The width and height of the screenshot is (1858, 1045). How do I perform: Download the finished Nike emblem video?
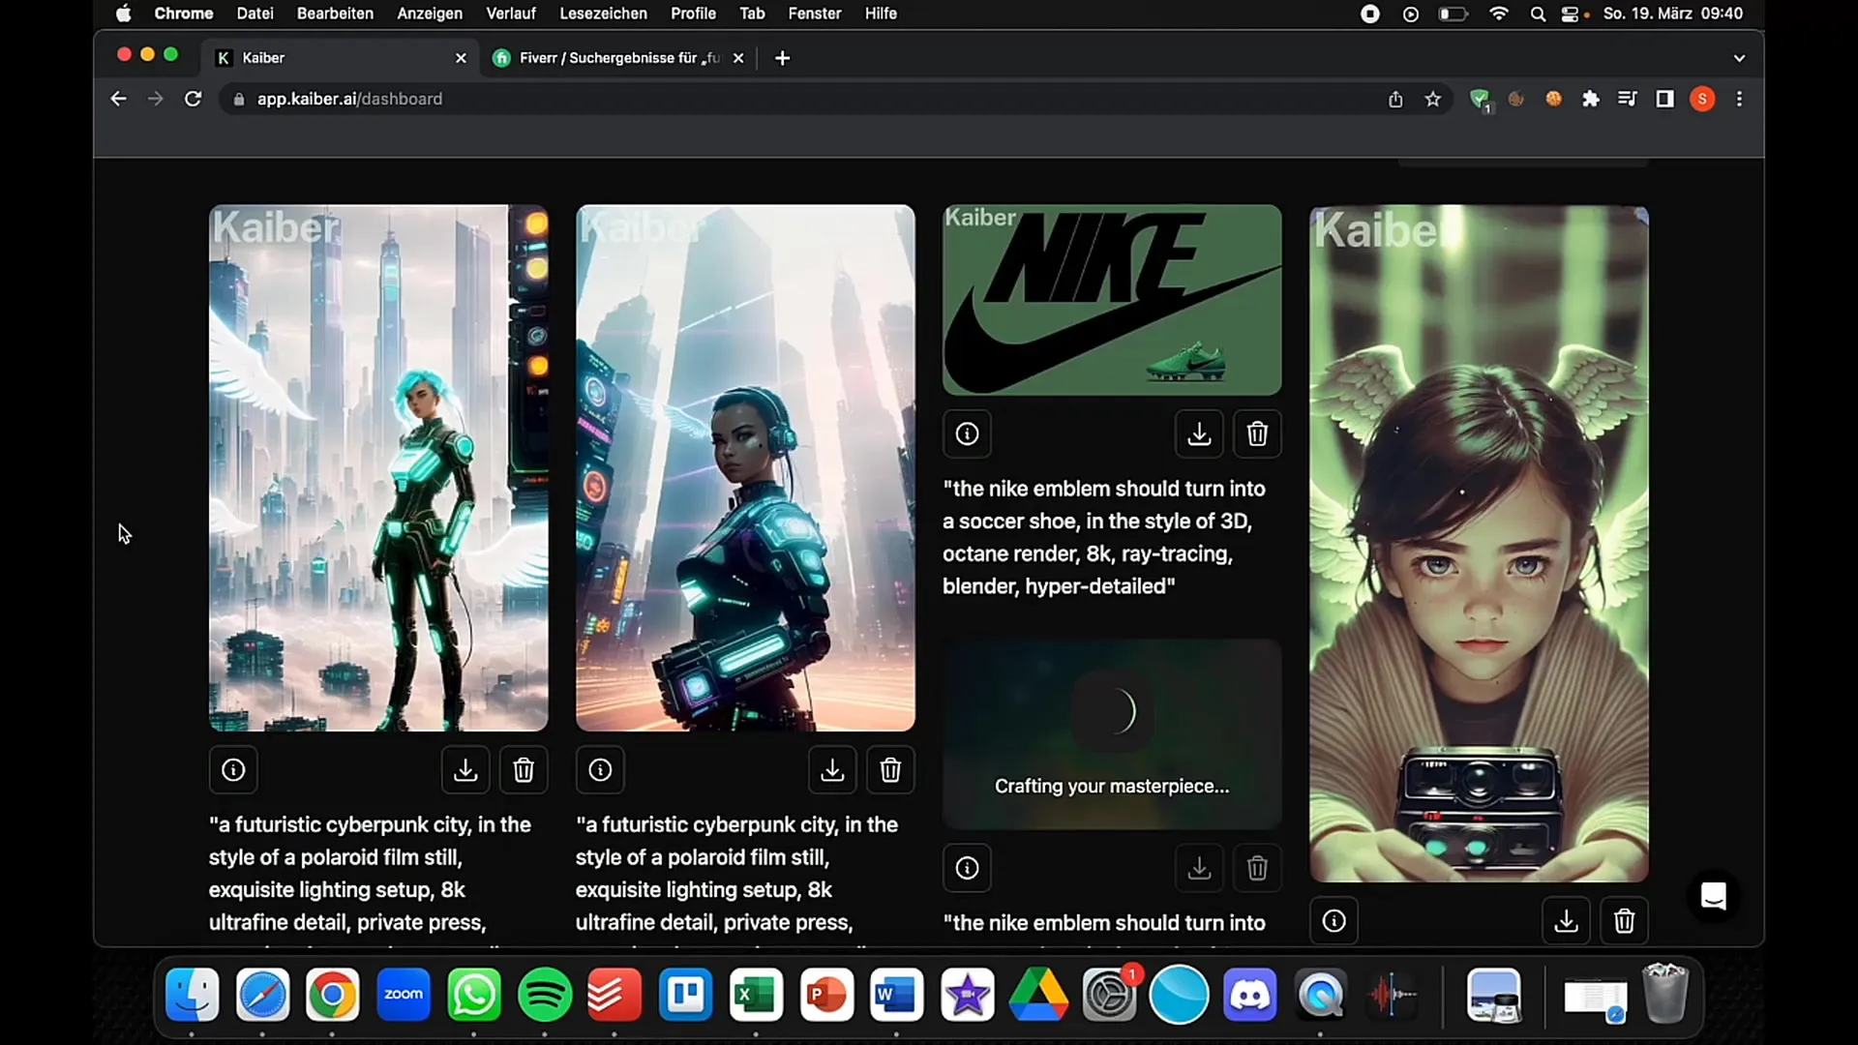pyautogui.click(x=1199, y=433)
